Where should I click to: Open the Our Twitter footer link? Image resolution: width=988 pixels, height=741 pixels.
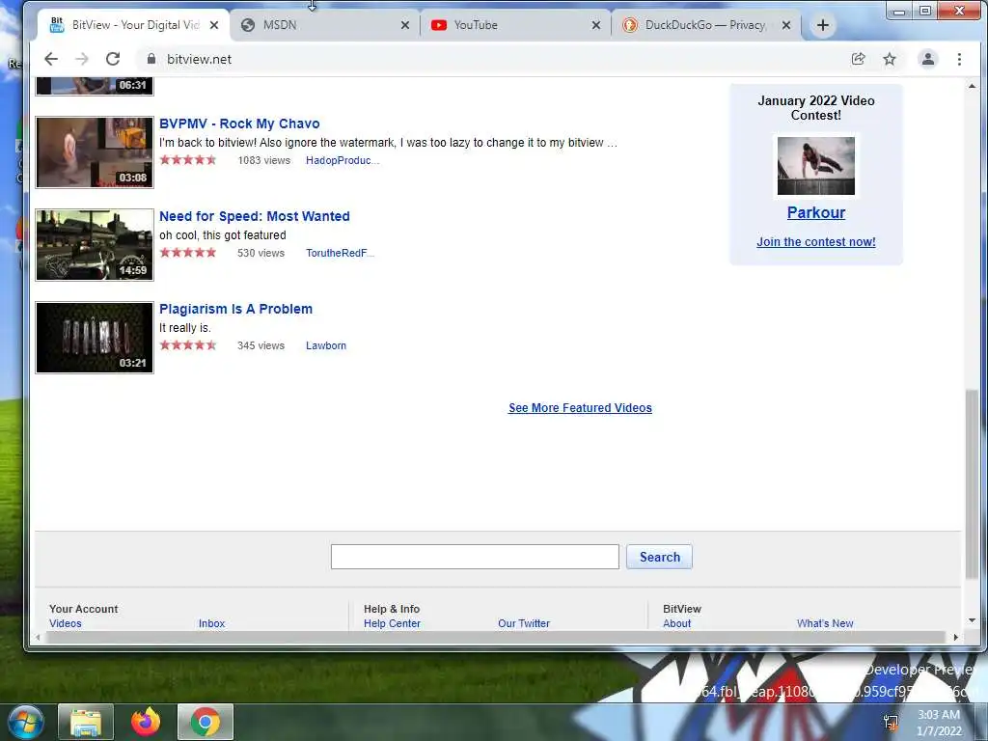pos(524,624)
